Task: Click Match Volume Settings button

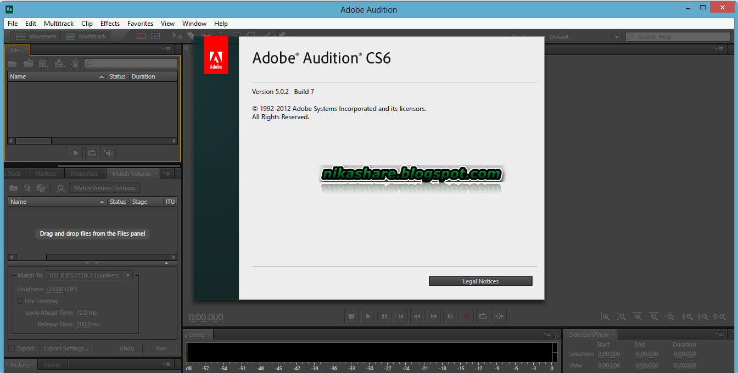Action: (104, 188)
